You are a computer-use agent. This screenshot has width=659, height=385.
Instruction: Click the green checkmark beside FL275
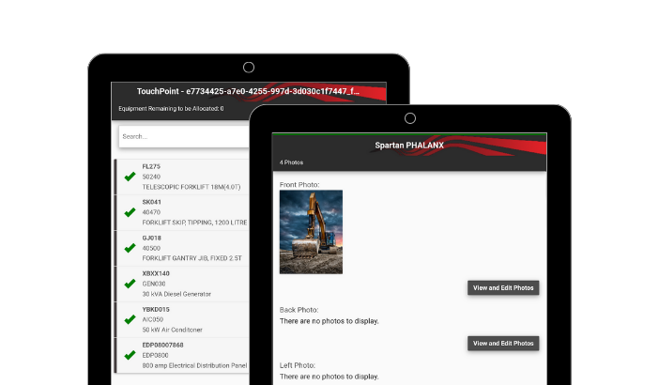(x=130, y=177)
